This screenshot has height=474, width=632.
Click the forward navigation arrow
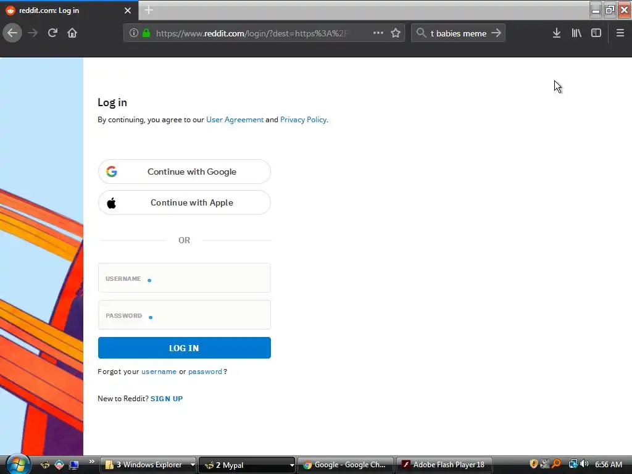33,33
